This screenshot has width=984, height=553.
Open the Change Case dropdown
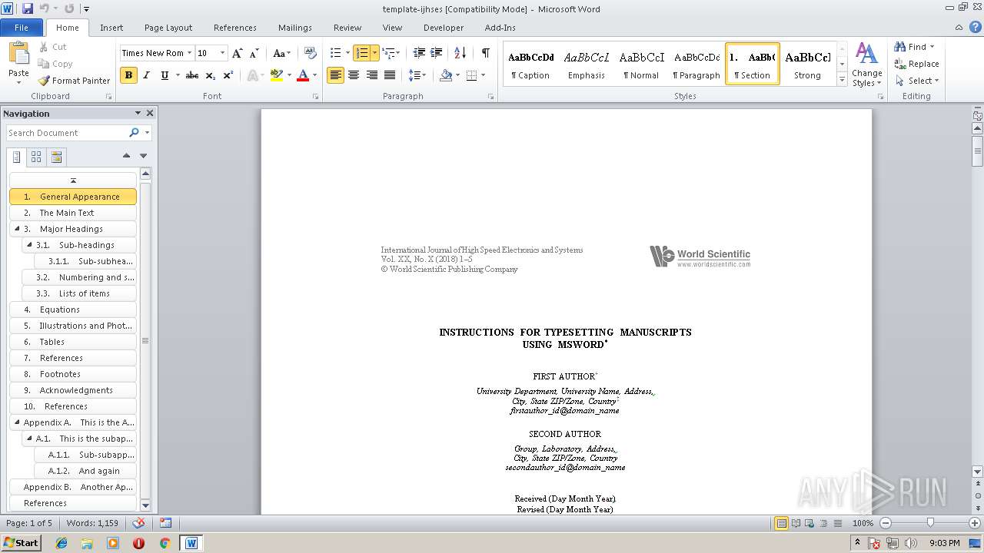point(281,53)
